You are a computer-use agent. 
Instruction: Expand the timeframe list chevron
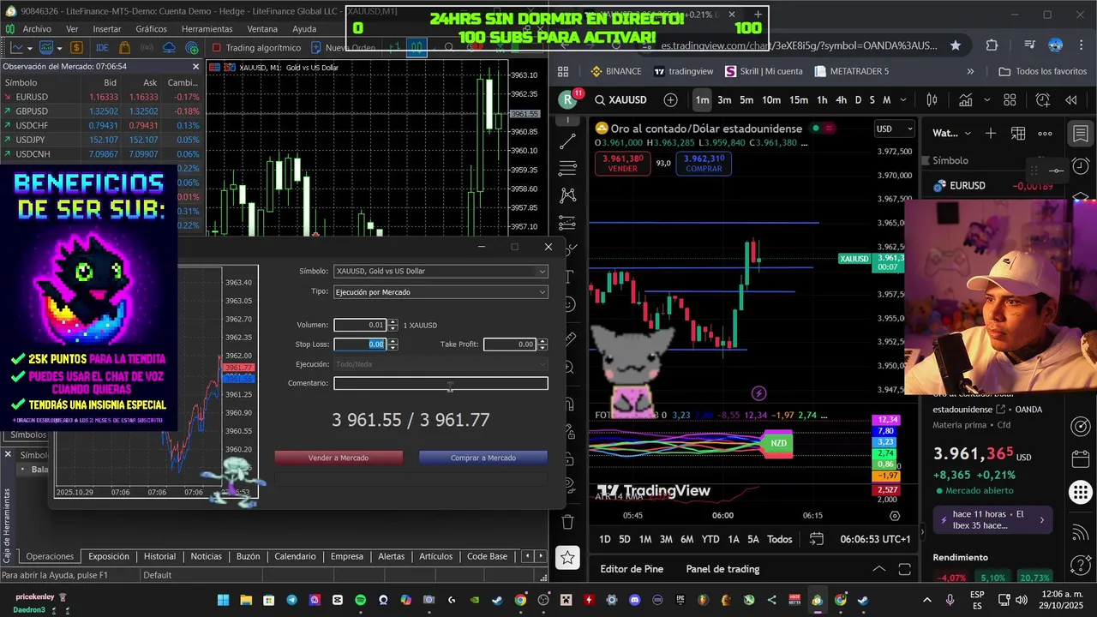[x=902, y=99]
